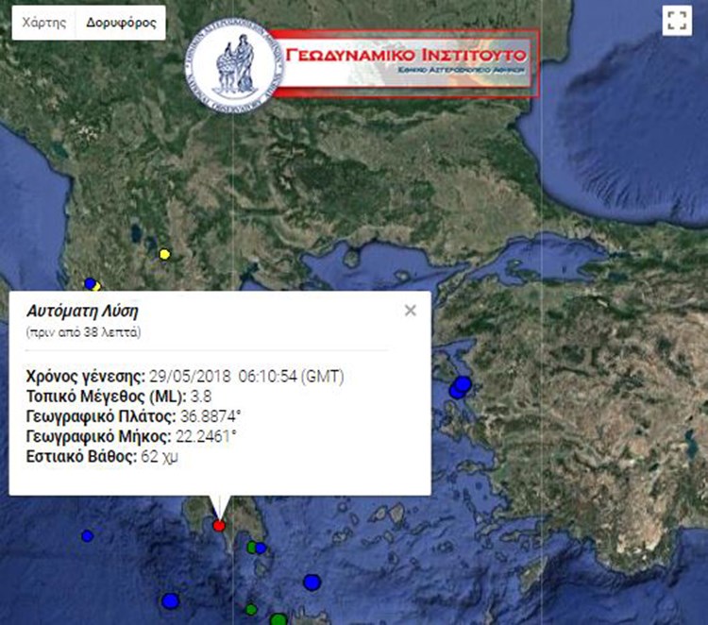
Task: Select the large blue marker in the bottom-left sea
Action: pos(170,600)
